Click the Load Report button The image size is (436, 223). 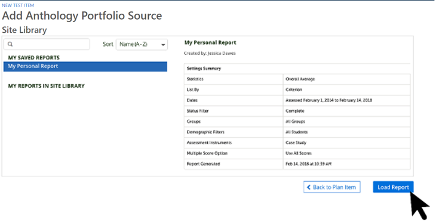(x=393, y=187)
